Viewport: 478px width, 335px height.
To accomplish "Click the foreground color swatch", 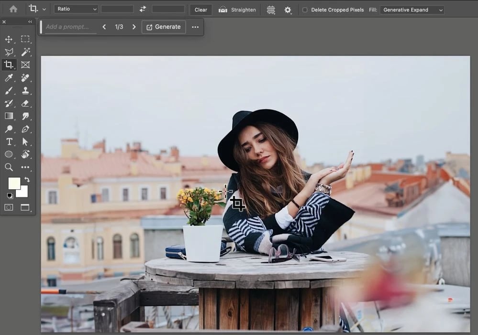I will coord(14,184).
